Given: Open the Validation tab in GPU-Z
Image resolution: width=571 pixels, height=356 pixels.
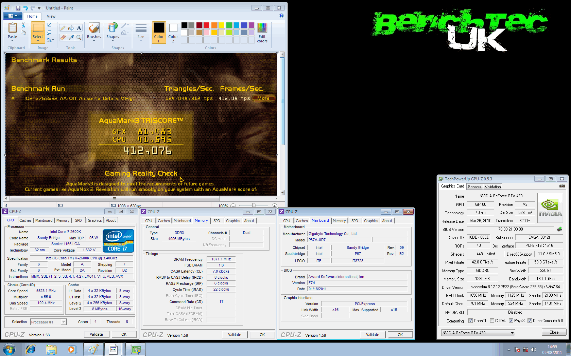Looking at the screenshot, I should (493, 187).
